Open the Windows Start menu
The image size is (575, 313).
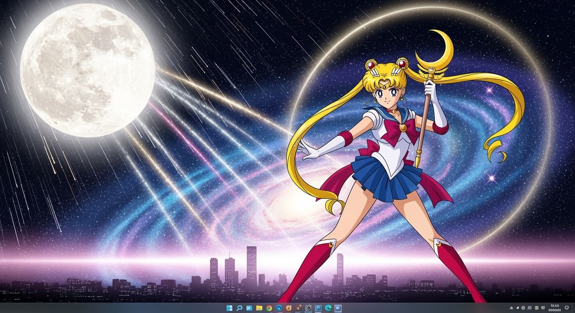pos(230,308)
